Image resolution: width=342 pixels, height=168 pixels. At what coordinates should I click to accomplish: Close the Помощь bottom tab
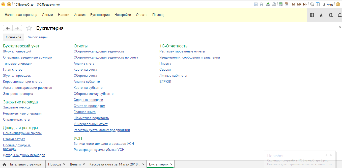[x=64, y=164]
